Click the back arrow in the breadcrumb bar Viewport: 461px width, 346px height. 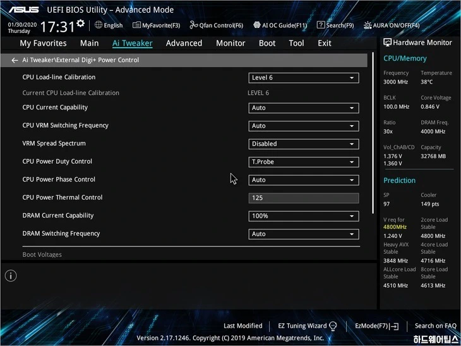click(15, 60)
